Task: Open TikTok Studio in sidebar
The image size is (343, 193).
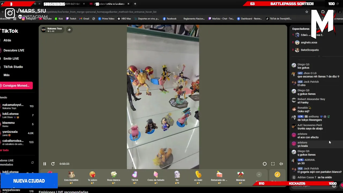Action: tap(13, 67)
